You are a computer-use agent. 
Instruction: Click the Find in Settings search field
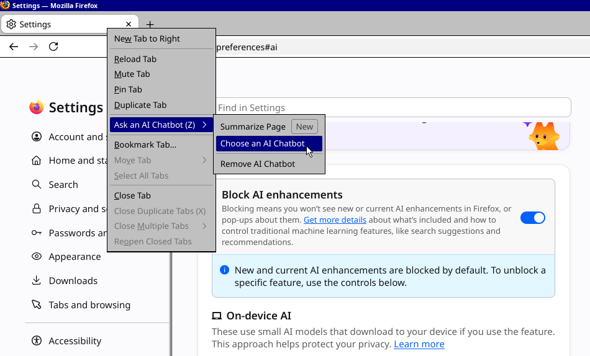[x=393, y=107]
